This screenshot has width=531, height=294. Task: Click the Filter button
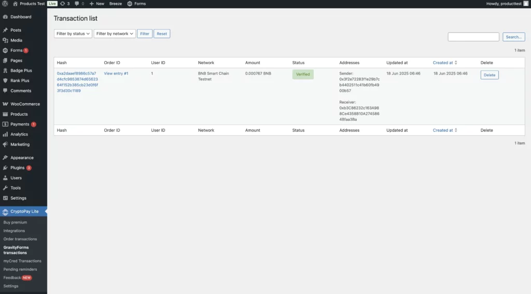coord(145,34)
